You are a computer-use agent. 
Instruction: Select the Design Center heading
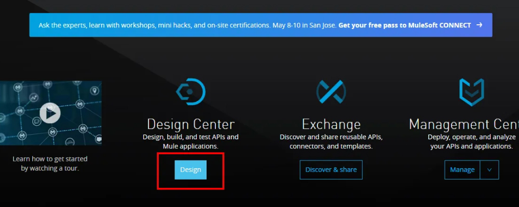coord(190,124)
